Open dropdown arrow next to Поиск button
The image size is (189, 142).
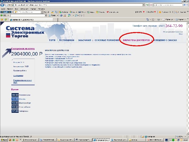[x=57, y=16]
